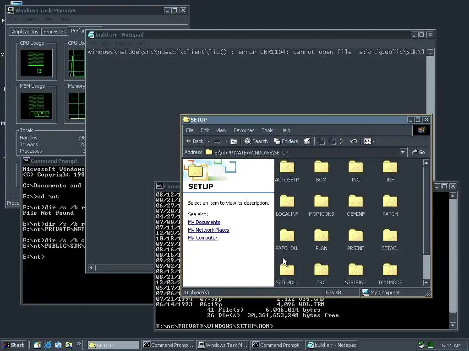Viewport: 469px width, 351px height.
Task: Select the SRC folder
Action: (x=321, y=274)
